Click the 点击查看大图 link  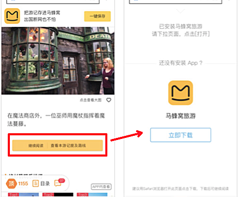(x=91, y=100)
